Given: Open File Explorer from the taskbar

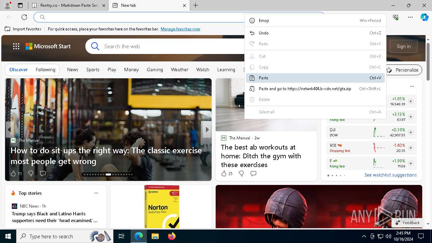Looking at the screenshot, I should tap(155, 236).
